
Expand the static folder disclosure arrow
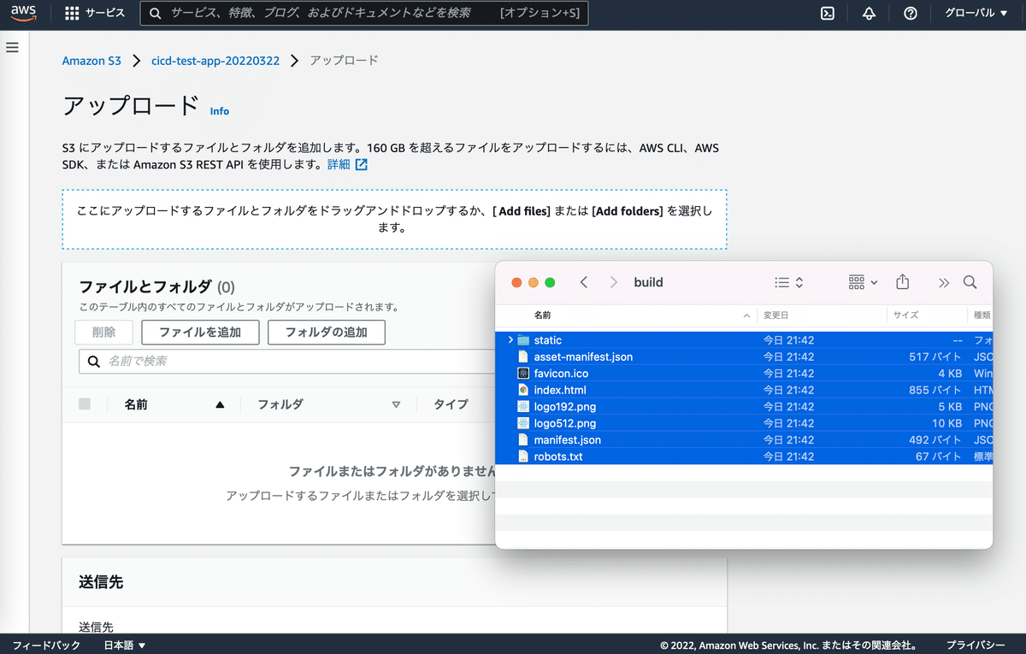[510, 340]
